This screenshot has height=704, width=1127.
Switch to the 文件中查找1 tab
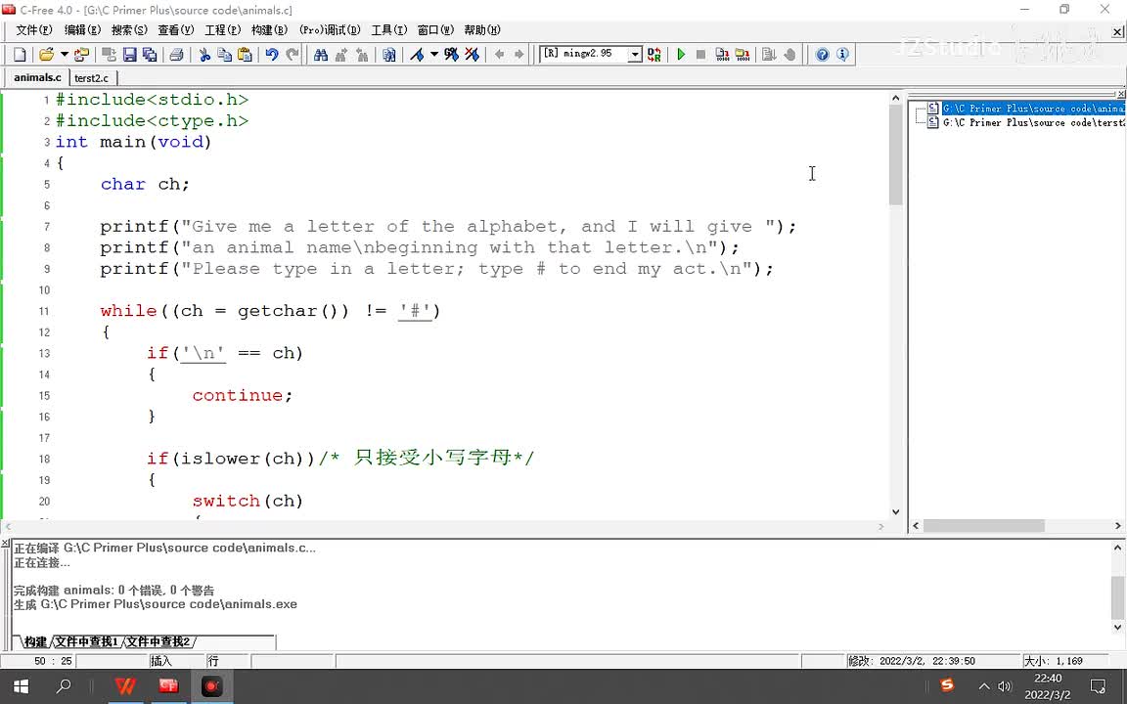click(86, 641)
